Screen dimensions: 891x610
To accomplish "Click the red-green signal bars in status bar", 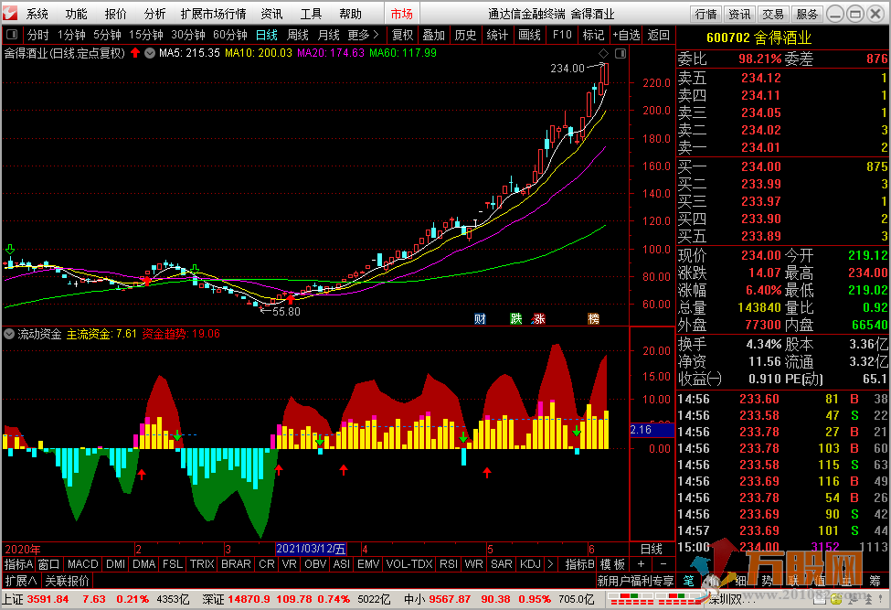I will coord(653,599).
